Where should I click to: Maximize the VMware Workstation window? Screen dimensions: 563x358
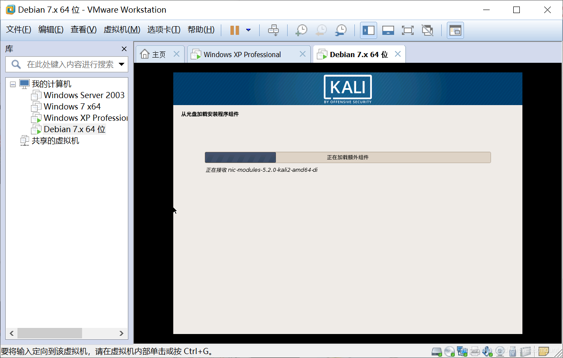tap(517, 10)
